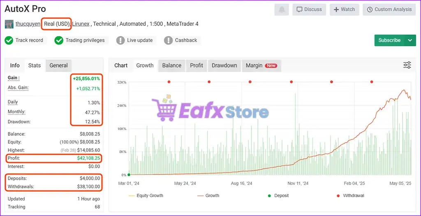Click green deposit marker on chart
The height and width of the screenshot is (216, 421).
(x=129, y=175)
